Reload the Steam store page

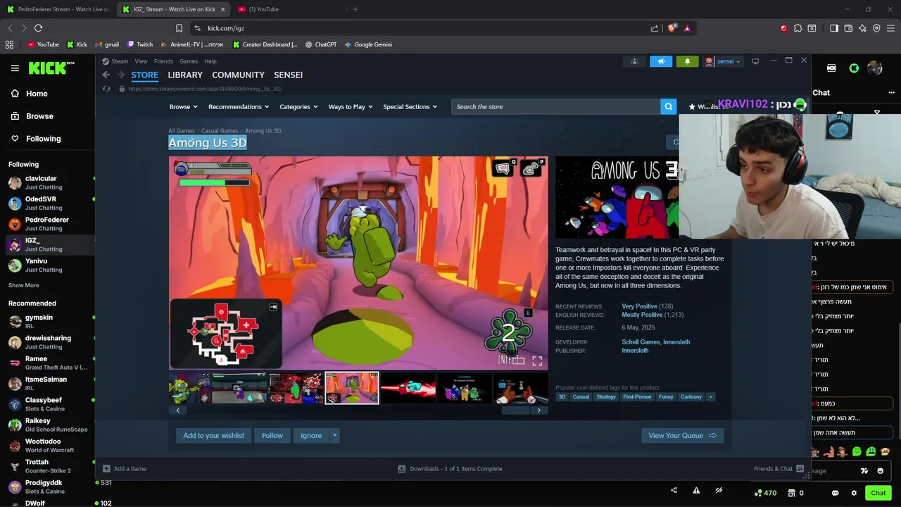(x=106, y=89)
